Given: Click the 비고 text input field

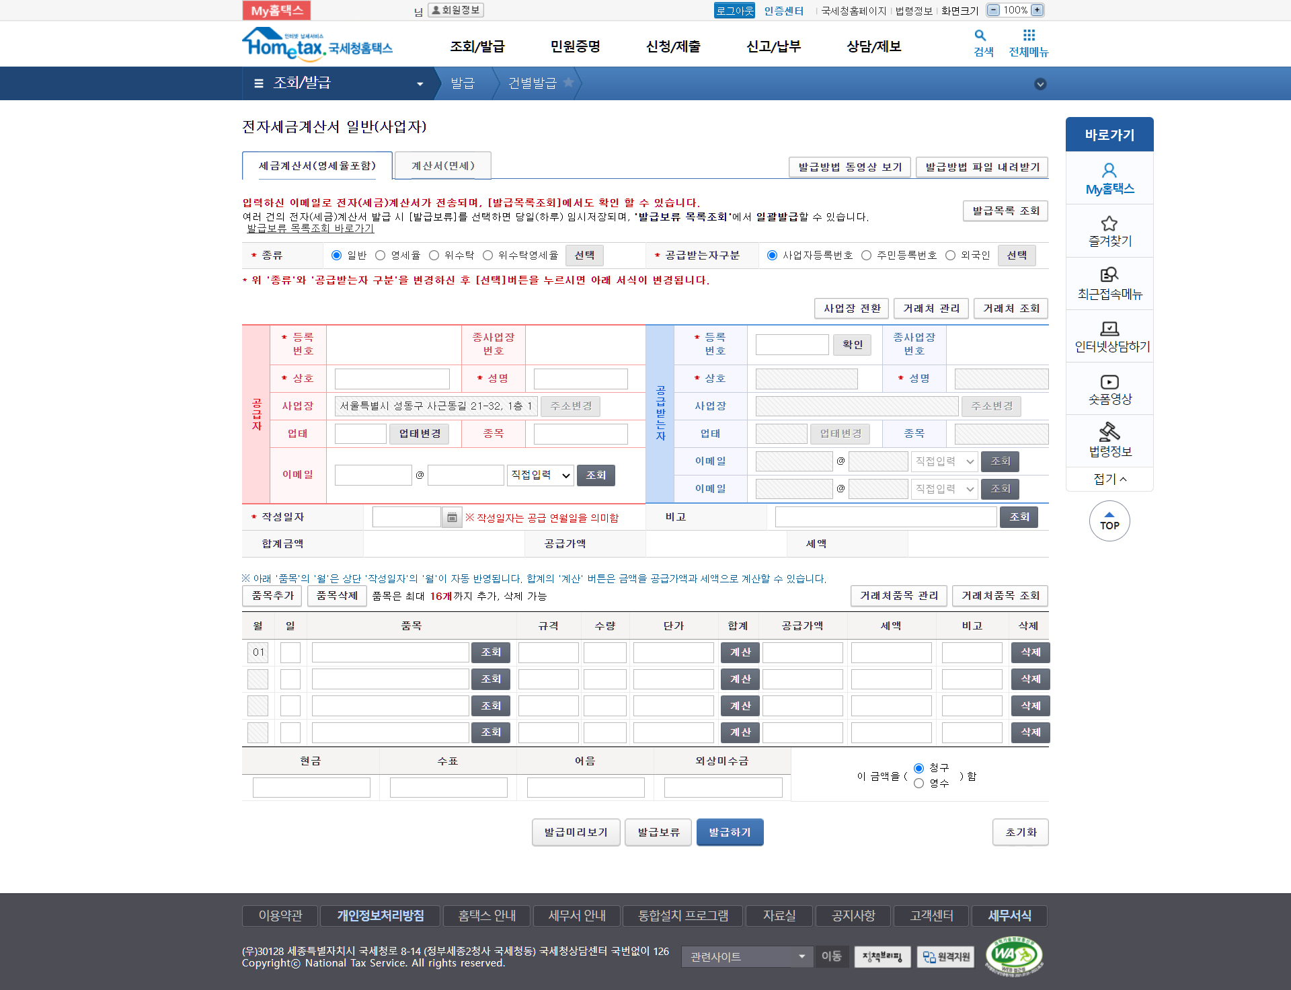Looking at the screenshot, I should click(x=886, y=517).
